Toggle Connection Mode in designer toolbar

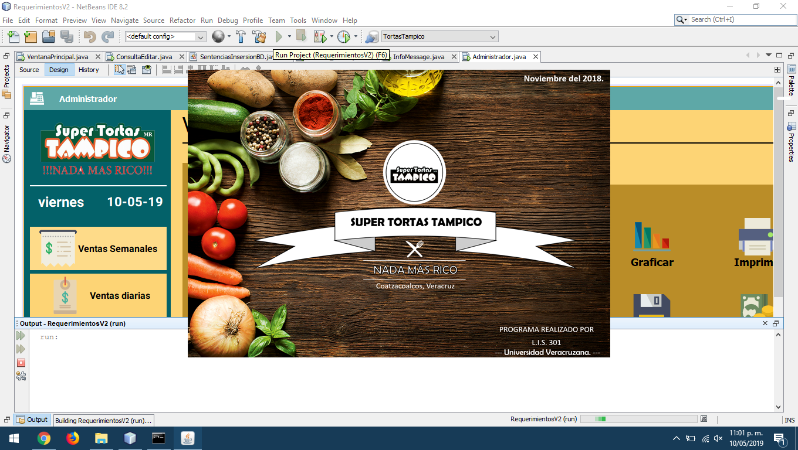point(131,70)
